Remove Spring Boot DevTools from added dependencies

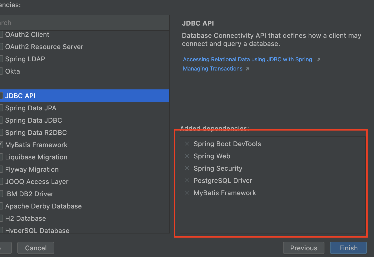[187, 144]
